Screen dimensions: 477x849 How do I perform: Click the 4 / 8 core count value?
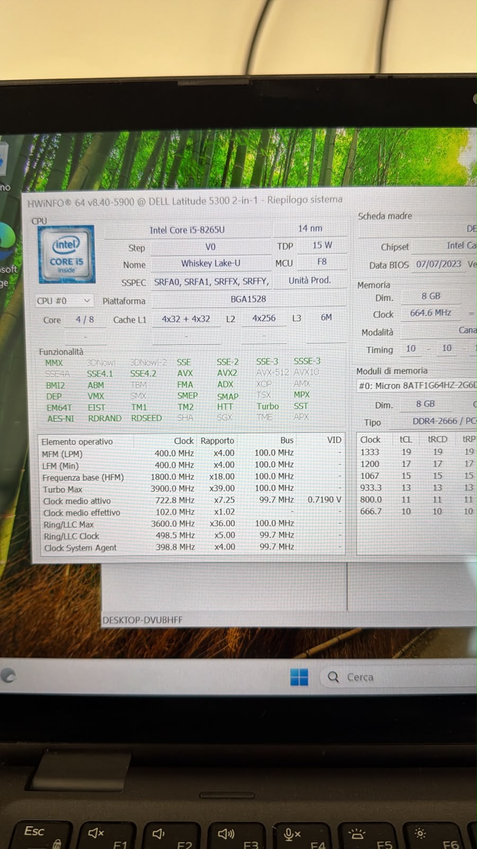(x=85, y=320)
